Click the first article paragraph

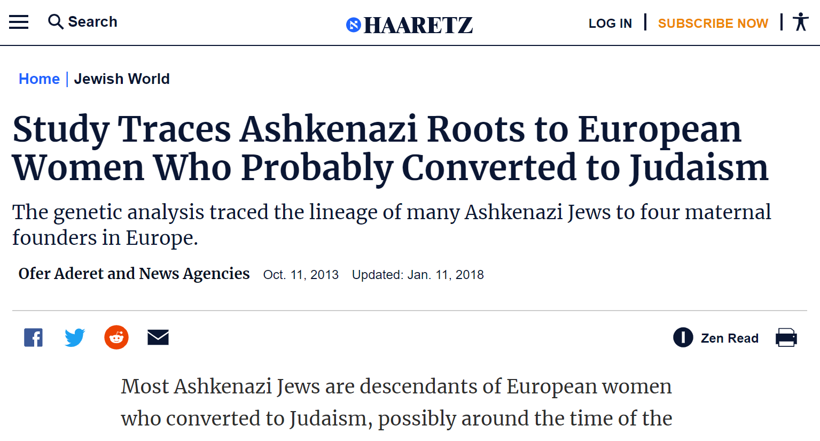[396, 402]
